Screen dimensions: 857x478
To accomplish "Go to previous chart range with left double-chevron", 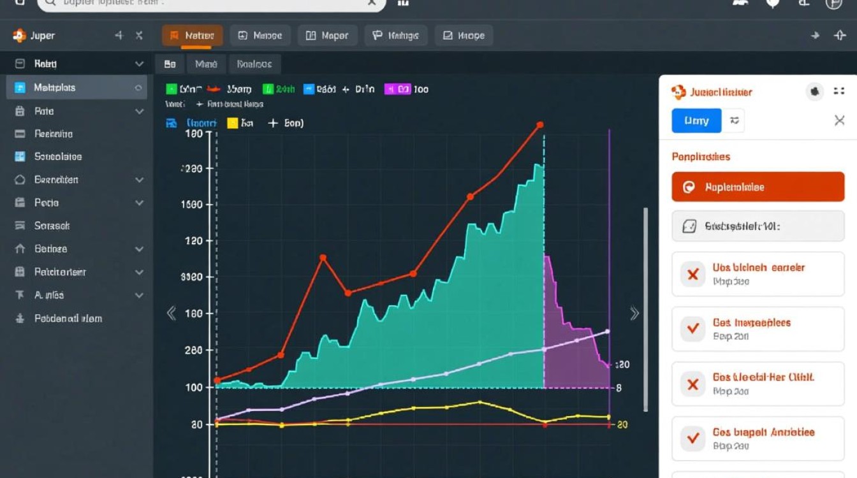I will coord(171,313).
